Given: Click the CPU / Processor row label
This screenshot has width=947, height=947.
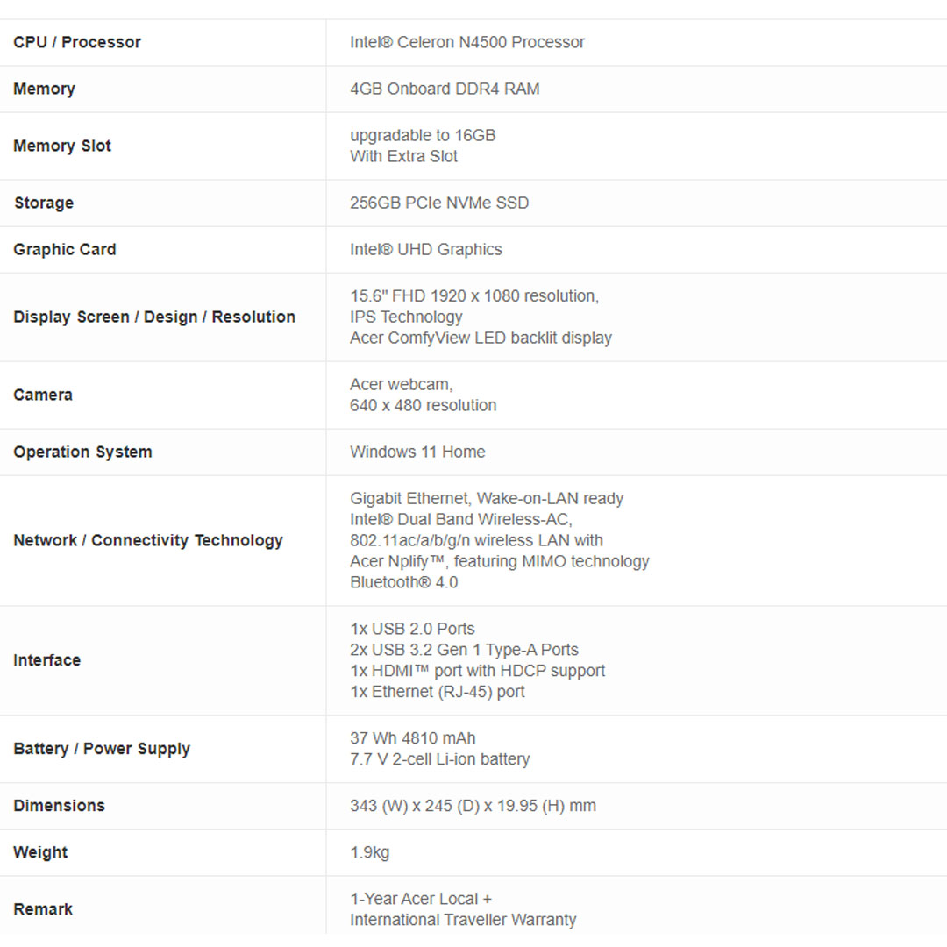Looking at the screenshot, I should pos(77,42).
